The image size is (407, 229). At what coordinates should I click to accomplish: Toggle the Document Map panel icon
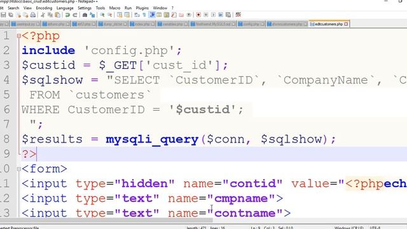[x=167, y=15]
